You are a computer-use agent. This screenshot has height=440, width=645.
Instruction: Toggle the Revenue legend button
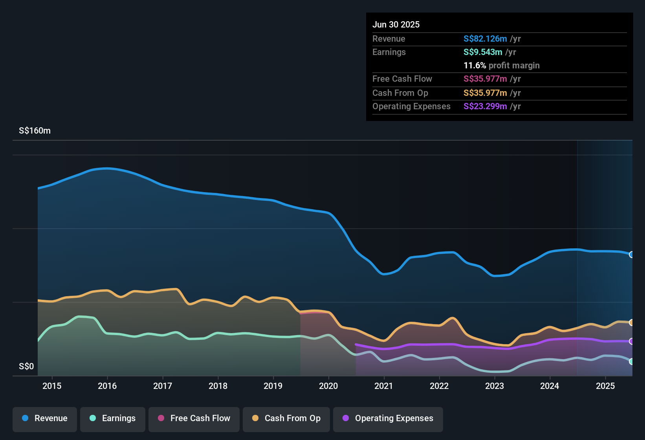pyautogui.click(x=45, y=418)
